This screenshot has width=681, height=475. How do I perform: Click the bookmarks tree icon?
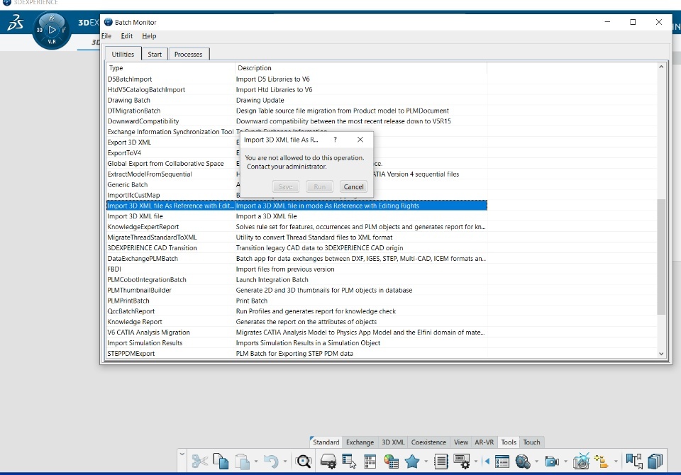634,461
